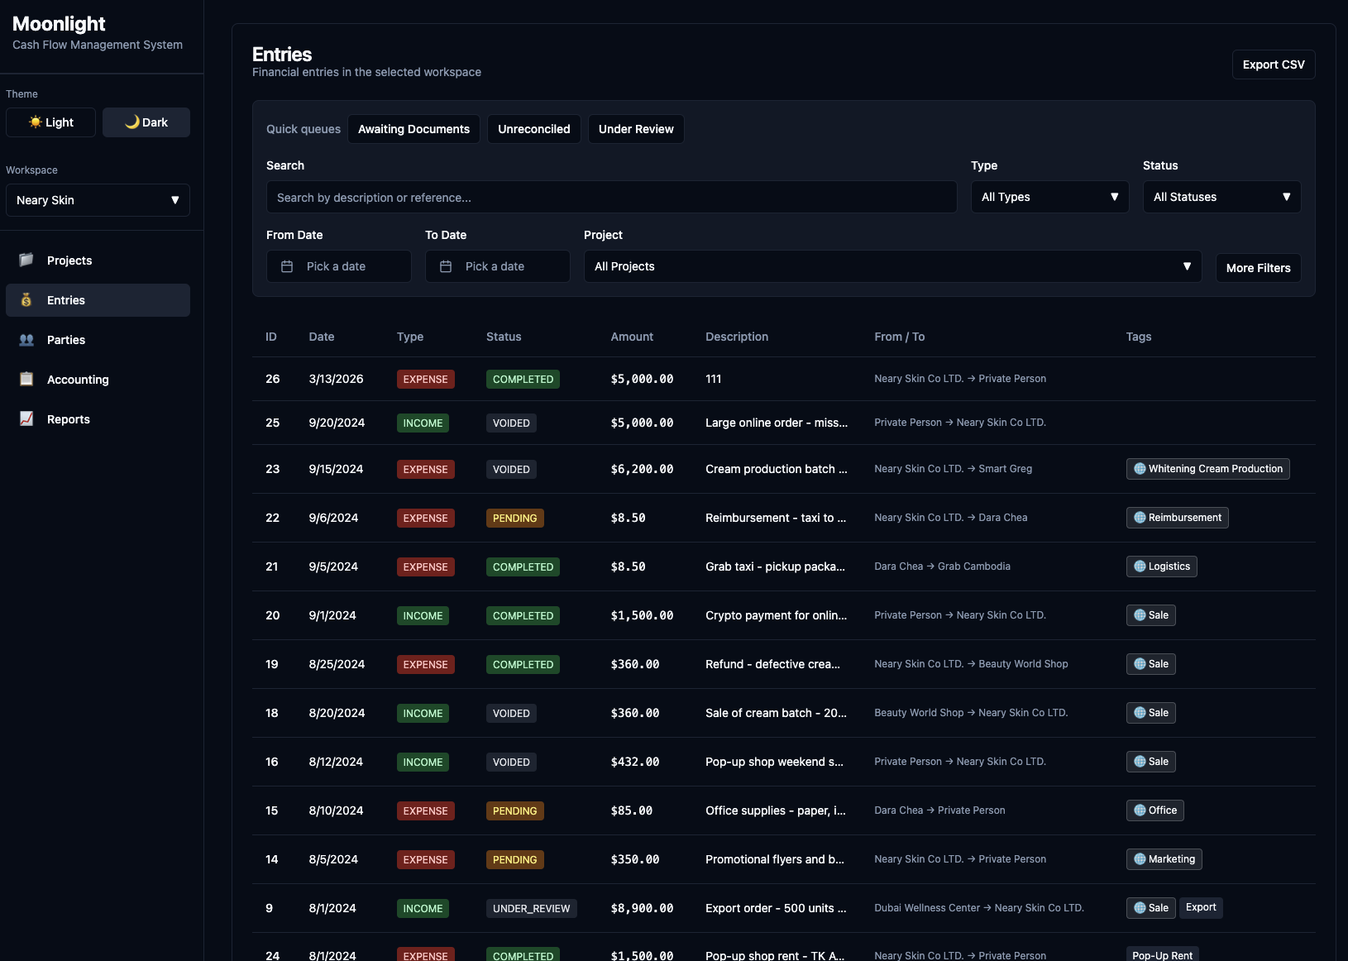Click Sale tag on entry 16
The image size is (1348, 961).
pyautogui.click(x=1150, y=762)
